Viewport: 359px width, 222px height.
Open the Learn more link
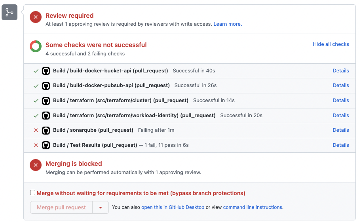[228, 24]
